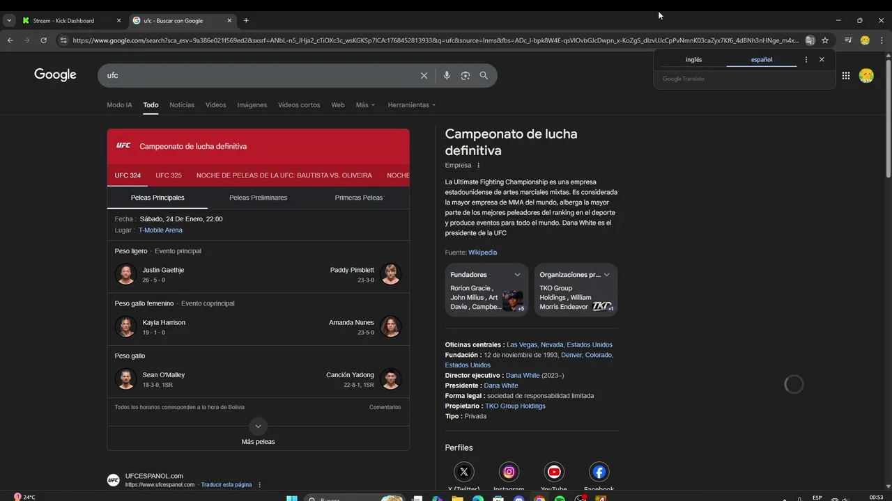Bookmark this page with the star icon
Screen dimensions: 892x501
[x=825, y=40]
